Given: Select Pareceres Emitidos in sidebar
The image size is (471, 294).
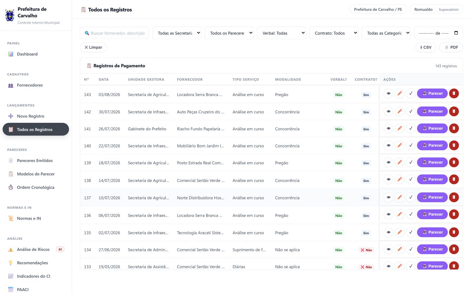Looking at the screenshot, I should (36, 161).
